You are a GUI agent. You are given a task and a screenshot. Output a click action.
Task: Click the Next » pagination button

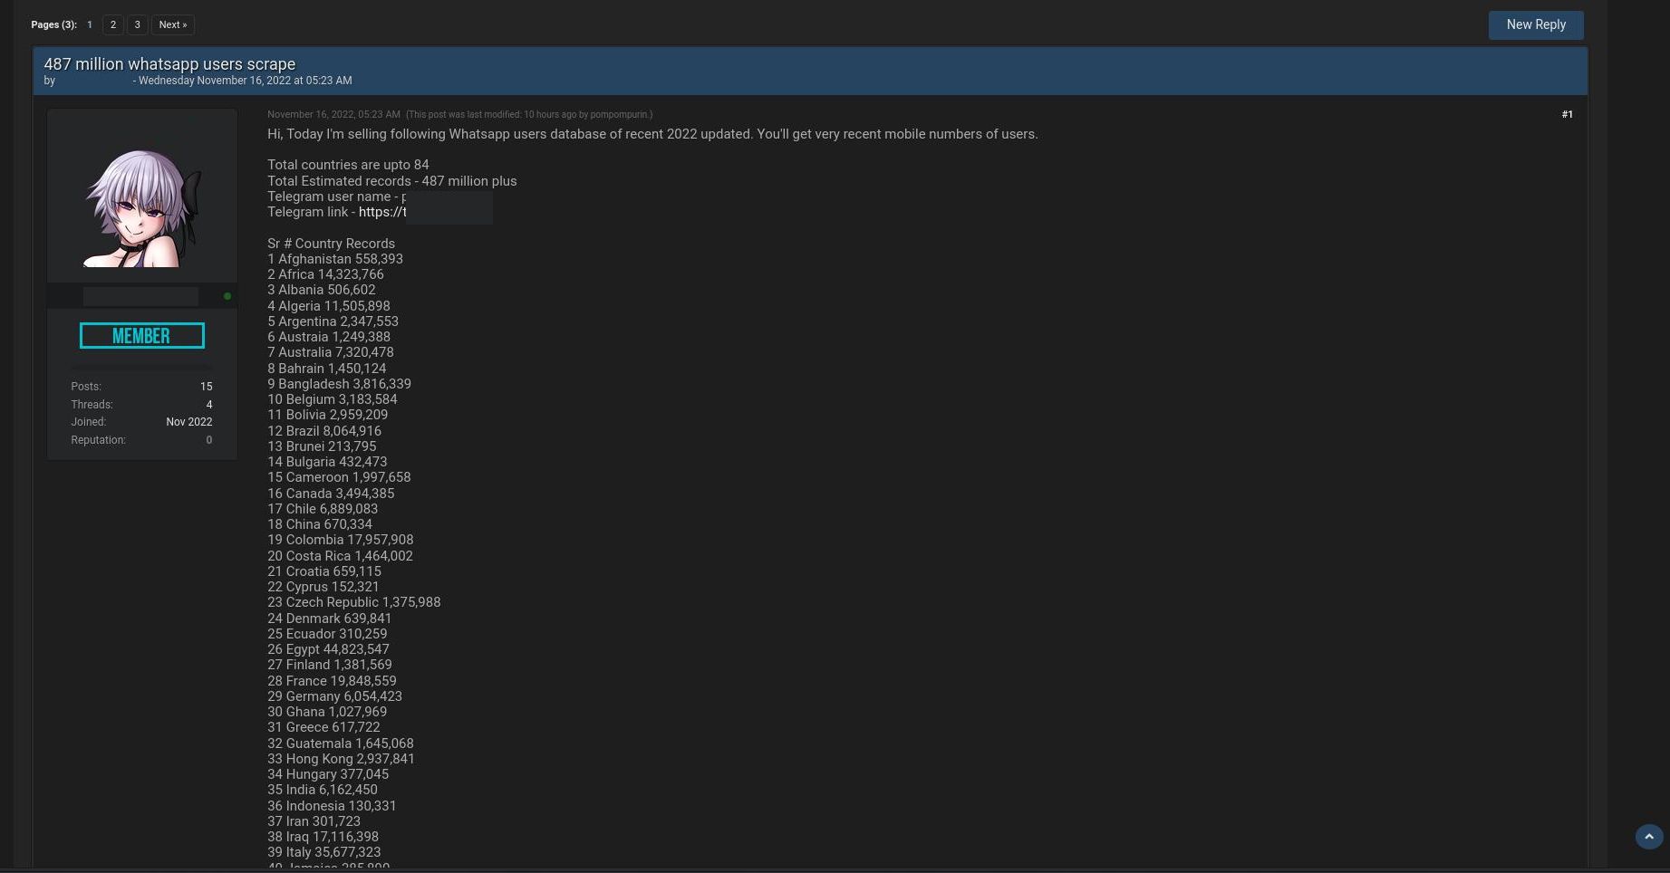coord(172,24)
